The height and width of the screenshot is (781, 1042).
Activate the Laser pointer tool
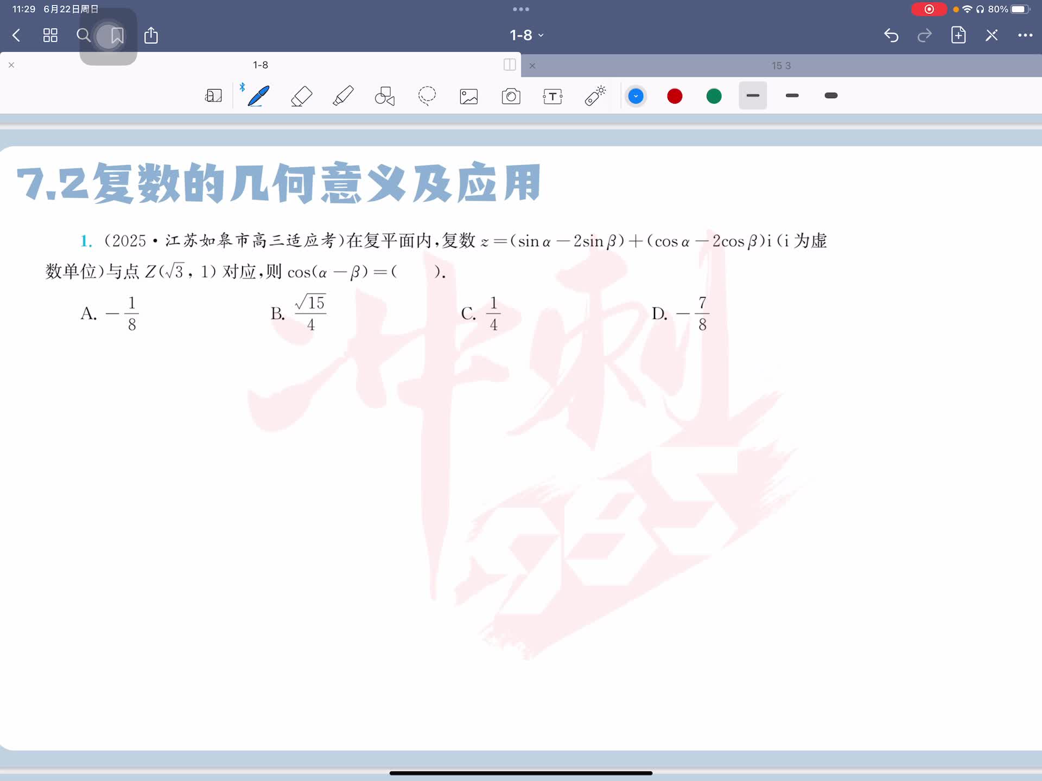(x=595, y=96)
